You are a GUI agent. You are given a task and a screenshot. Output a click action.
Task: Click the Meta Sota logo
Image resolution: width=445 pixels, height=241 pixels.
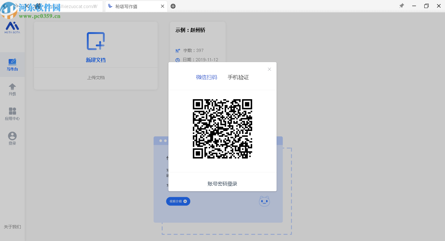[12, 27]
